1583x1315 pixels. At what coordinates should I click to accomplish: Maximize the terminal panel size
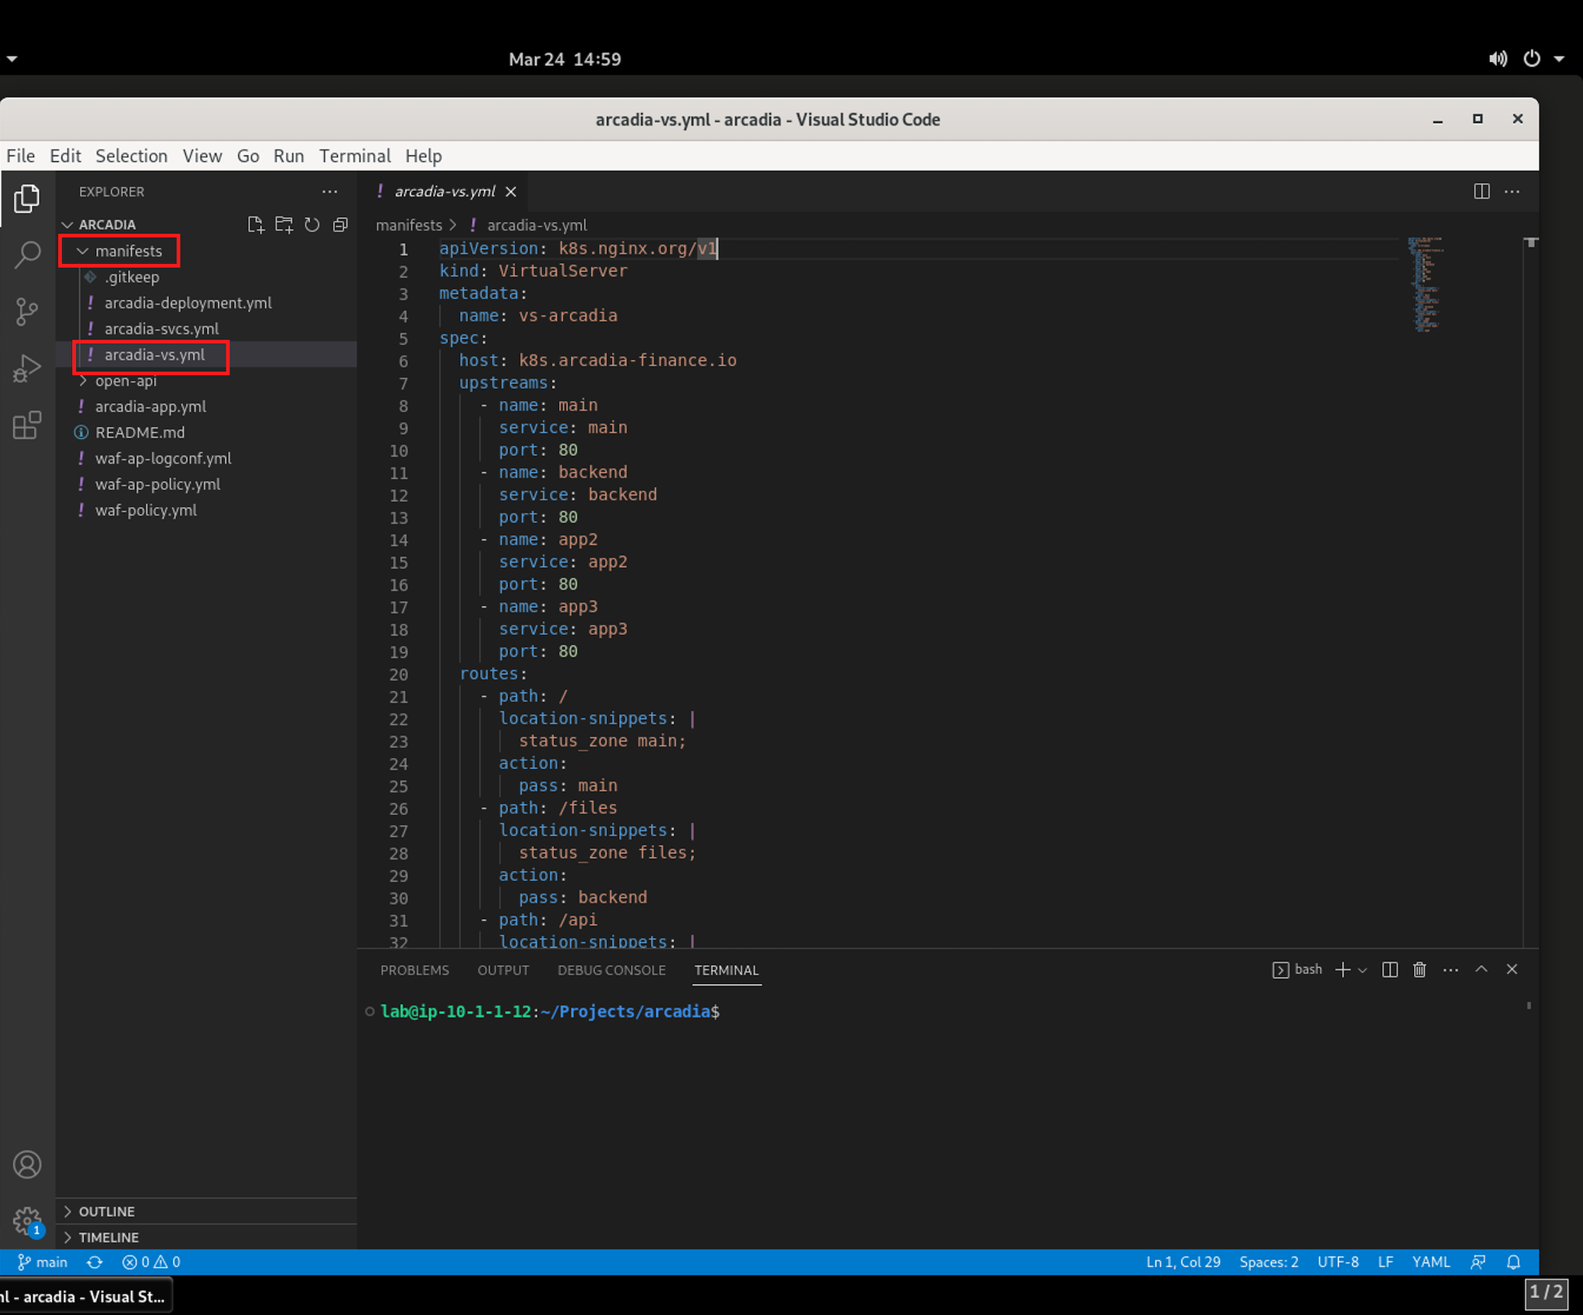(1481, 970)
